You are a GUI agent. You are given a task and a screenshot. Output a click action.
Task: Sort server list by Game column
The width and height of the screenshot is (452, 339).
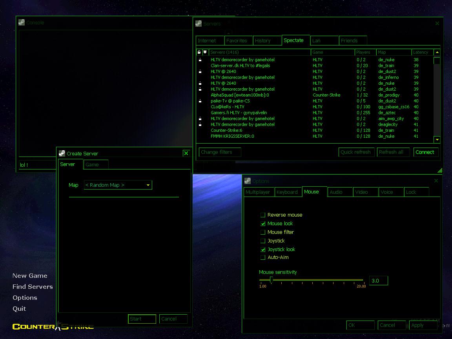(333, 52)
